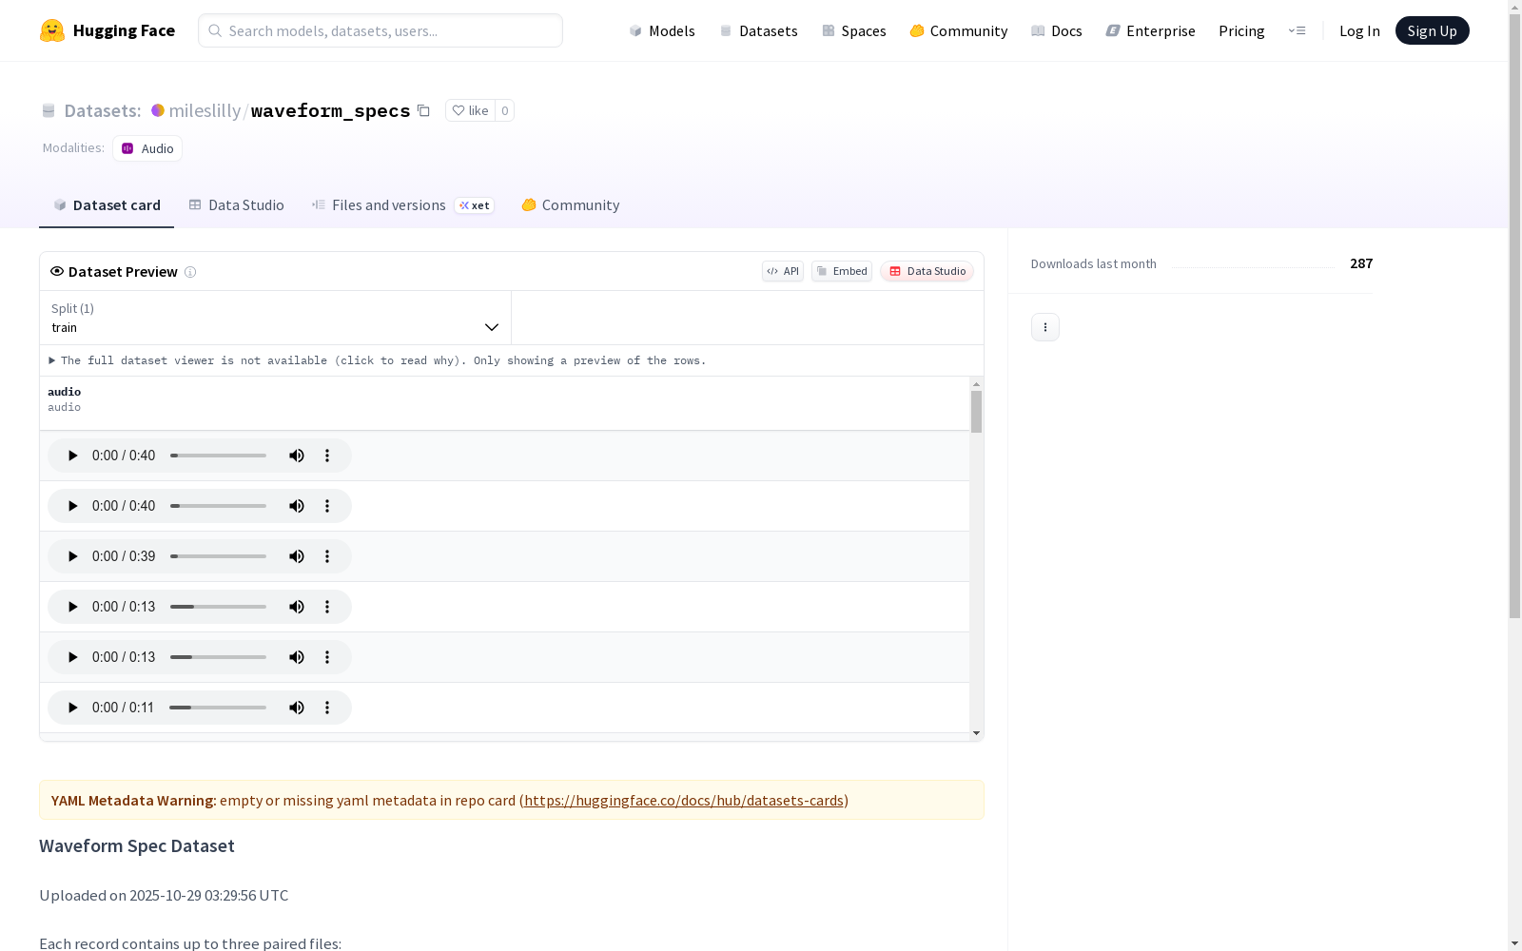This screenshot has width=1522, height=951.
Task: Open Docs in the top navigation
Action: [x=1056, y=30]
